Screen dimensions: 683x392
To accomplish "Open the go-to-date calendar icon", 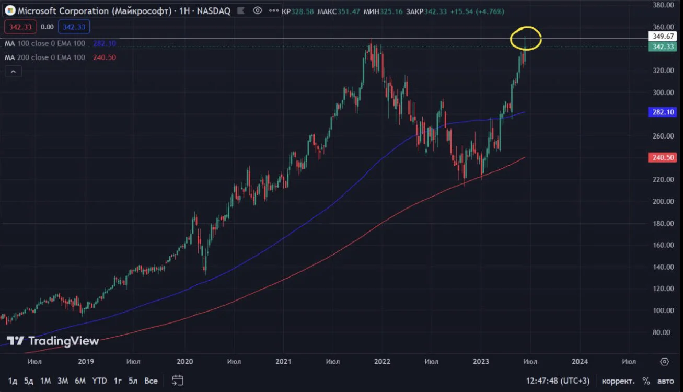I will point(178,380).
